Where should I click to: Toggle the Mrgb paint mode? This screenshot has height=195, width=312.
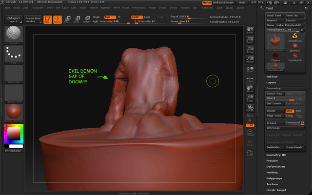(96, 17)
